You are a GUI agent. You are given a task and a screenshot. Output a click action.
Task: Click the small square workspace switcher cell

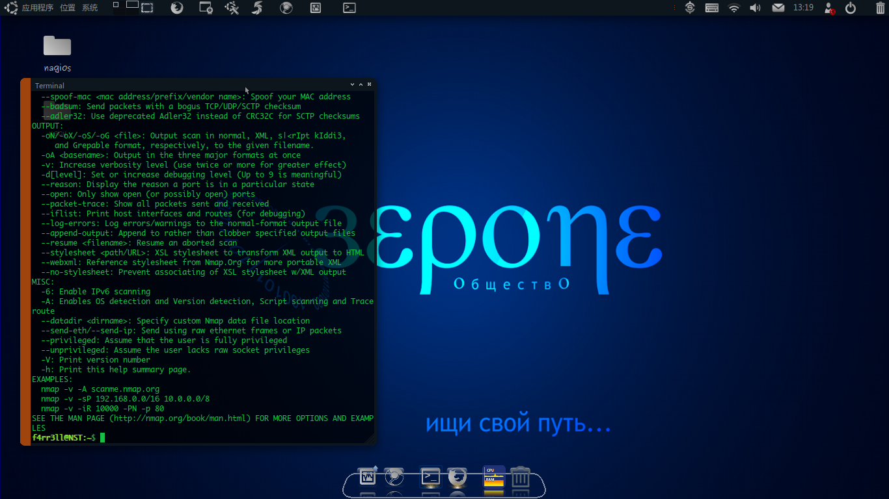[x=116, y=5]
